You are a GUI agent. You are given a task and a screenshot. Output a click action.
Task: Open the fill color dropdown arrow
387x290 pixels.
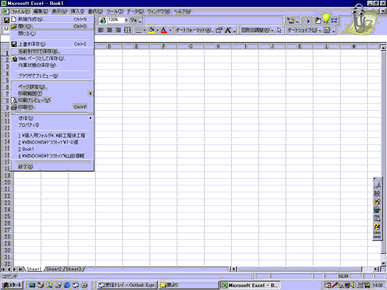(157, 31)
